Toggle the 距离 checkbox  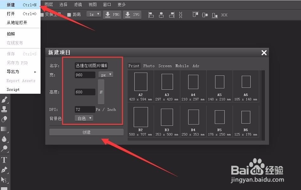coord(69,15)
